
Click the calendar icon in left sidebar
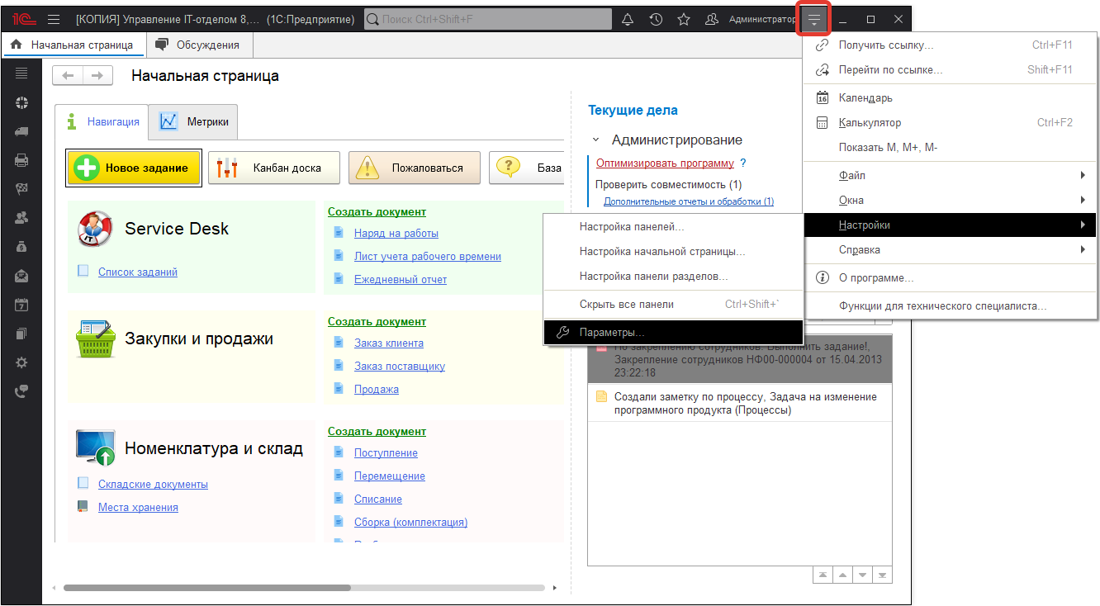[21, 305]
